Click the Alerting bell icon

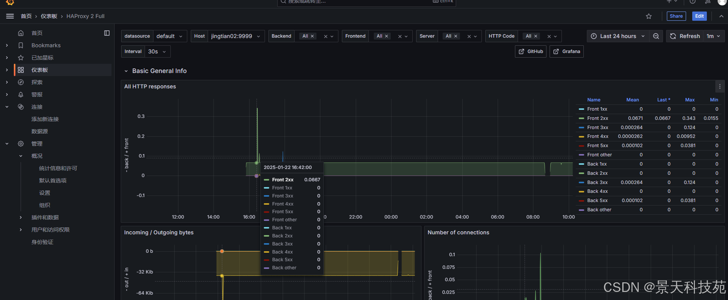[21, 94]
